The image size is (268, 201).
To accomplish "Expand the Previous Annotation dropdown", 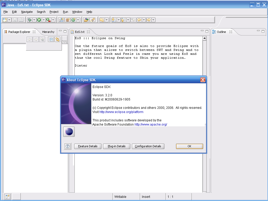I will (x=128, y=20).
